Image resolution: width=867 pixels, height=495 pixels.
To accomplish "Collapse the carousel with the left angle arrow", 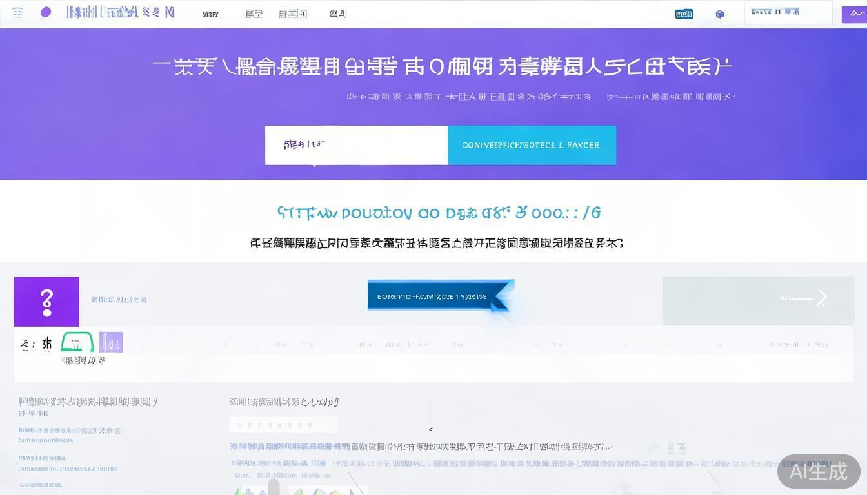I will [x=430, y=429].
